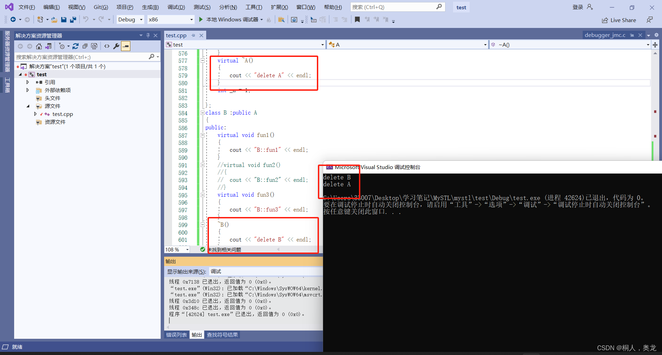The image size is (662, 355).
Task: Close the test.cpp tab
Action: point(201,36)
